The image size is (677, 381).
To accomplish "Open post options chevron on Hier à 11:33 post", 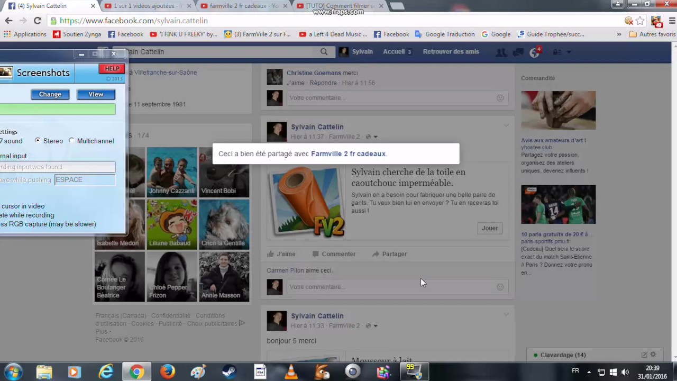I will coord(506,315).
